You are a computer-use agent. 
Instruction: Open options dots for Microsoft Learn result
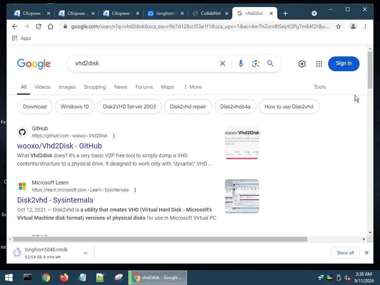135,190
